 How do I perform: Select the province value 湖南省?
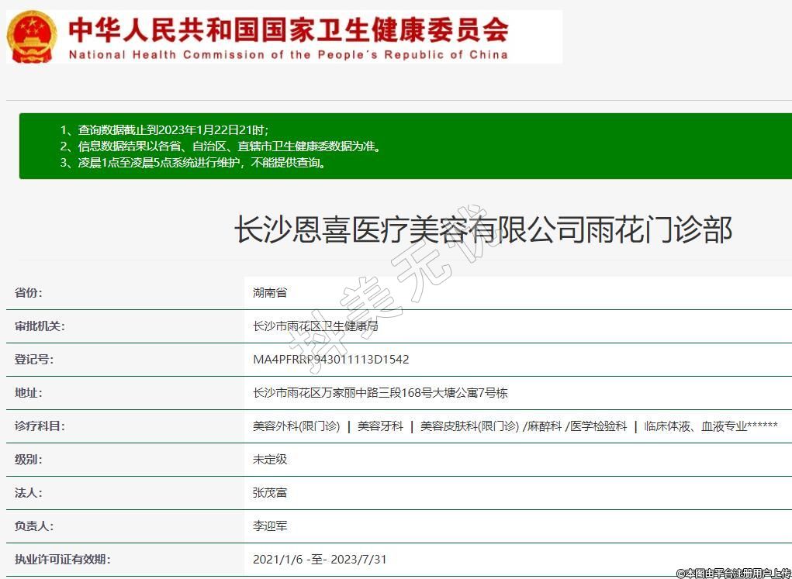(270, 293)
